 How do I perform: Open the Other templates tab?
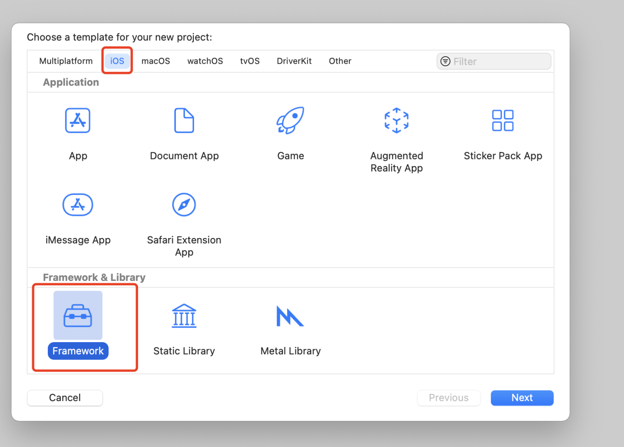click(340, 61)
